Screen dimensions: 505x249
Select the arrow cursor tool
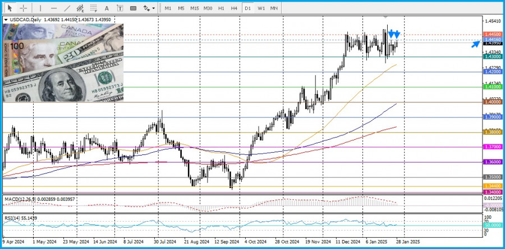(10, 8)
